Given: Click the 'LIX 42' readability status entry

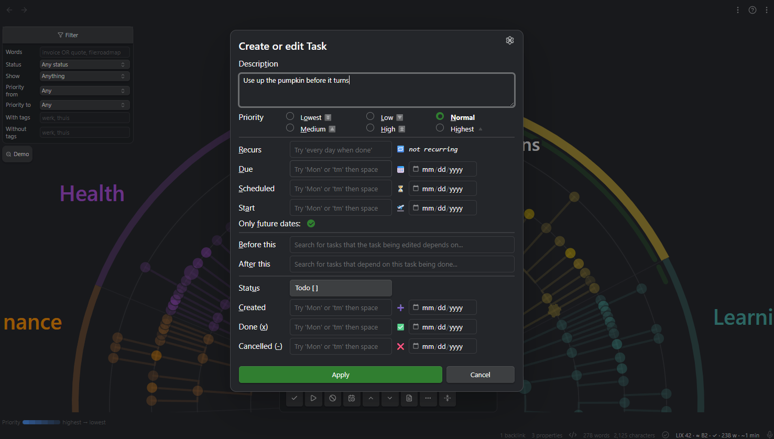Looking at the screenshot, I should (683, 435).
